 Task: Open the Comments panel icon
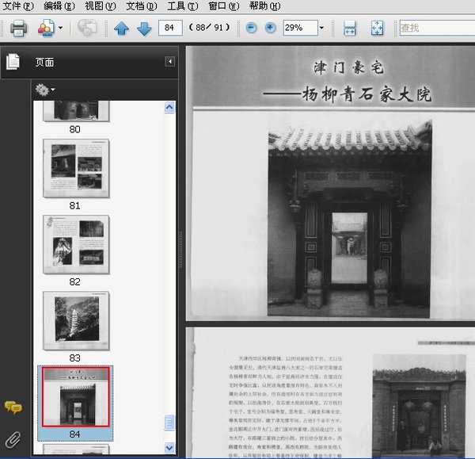tap(13, 407)
